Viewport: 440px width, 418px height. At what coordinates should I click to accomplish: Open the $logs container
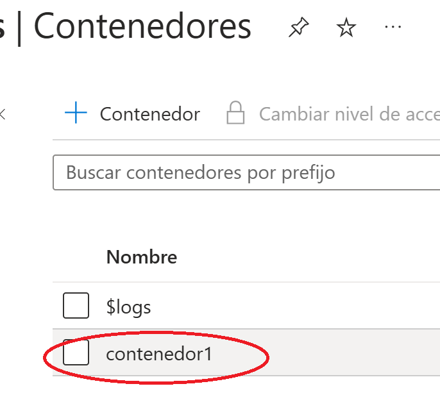128,307
